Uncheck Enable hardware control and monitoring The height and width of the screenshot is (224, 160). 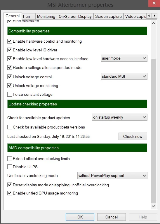coord(10,41)
